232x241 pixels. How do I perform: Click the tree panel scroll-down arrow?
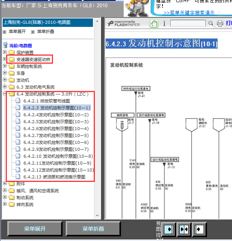pyautogui.click(x=97, y=216)
